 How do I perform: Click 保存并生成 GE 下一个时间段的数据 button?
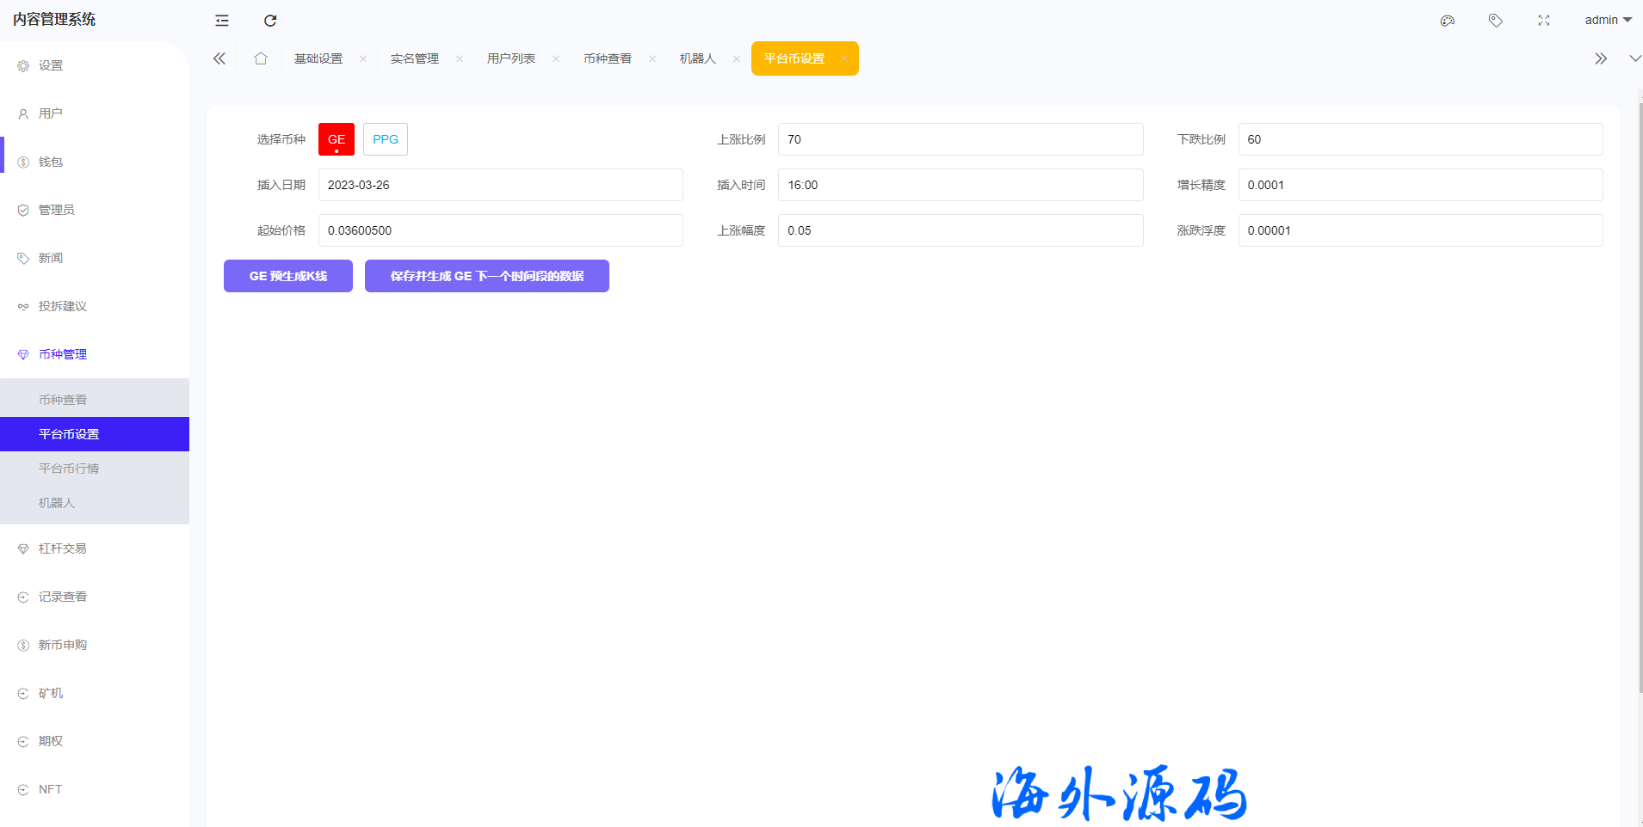pyautogui.click(x=487, y=276)
